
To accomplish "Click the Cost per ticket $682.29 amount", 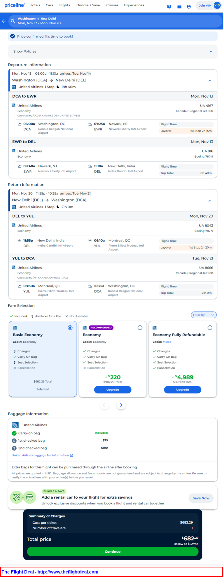I will (x=186, y=522).
